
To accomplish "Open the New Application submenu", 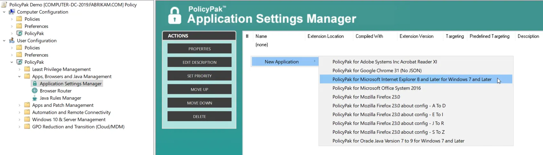I will [285, 62].
